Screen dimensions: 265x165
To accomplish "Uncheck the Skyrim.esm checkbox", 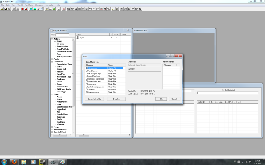I will click(87, 68).
